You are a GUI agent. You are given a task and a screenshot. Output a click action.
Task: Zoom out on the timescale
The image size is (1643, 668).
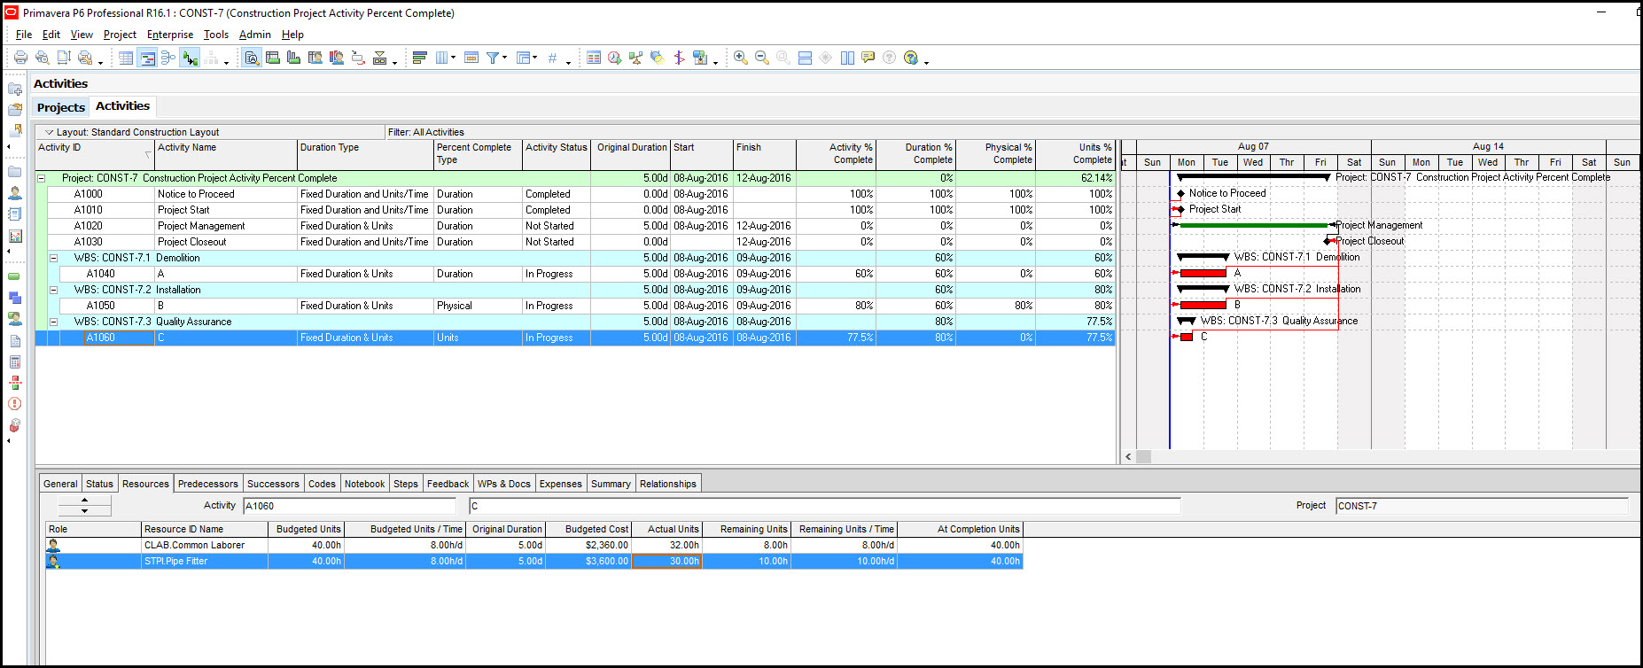click(762, 58)
